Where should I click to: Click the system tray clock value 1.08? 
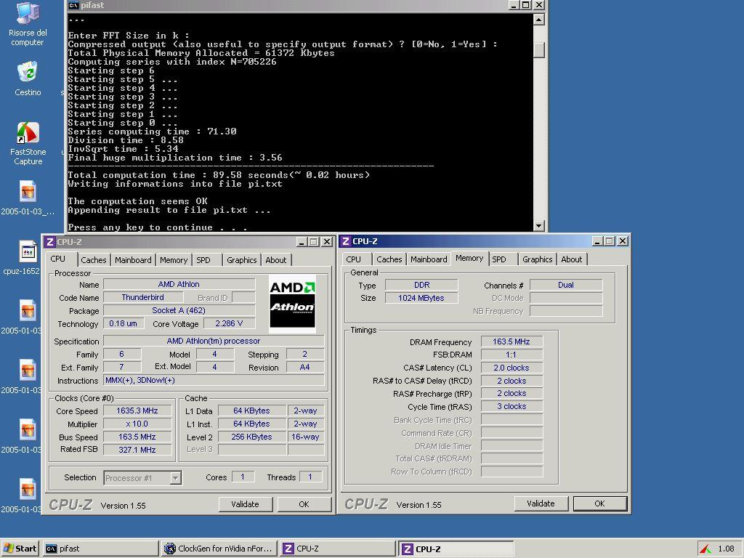click(726, 549)
